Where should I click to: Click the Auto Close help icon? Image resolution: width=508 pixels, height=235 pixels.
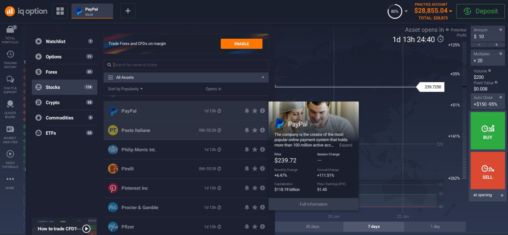click(501, 97)
